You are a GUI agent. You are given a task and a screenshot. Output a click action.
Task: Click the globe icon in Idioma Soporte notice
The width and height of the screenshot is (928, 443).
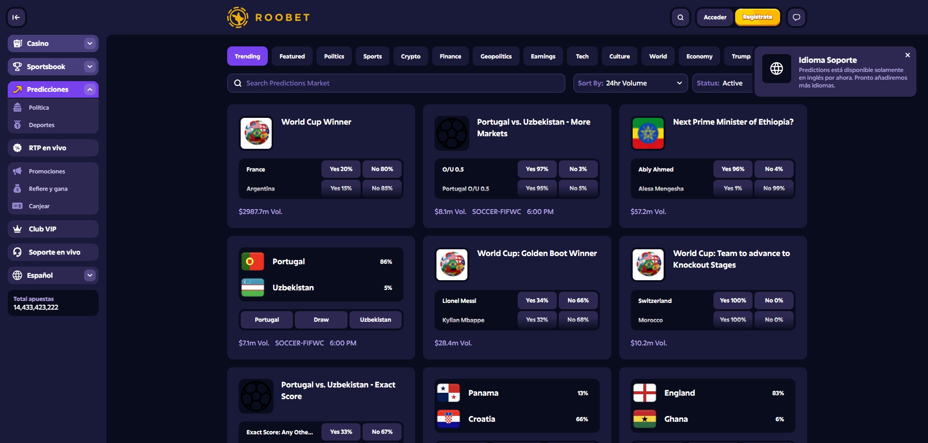pyautogui.click(x=777, y=69)
